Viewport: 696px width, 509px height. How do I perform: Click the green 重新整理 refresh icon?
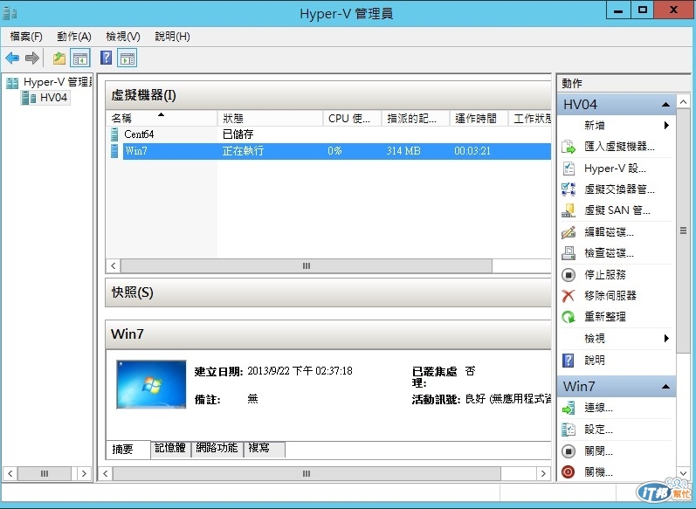(569, 317)
